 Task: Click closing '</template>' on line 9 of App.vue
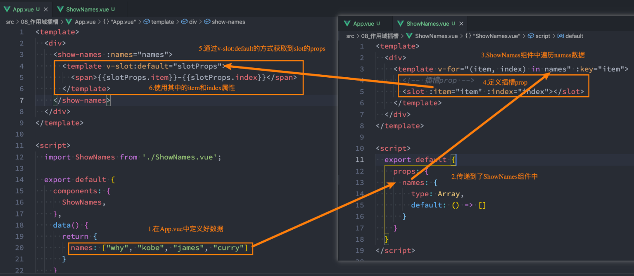[59, 123]
